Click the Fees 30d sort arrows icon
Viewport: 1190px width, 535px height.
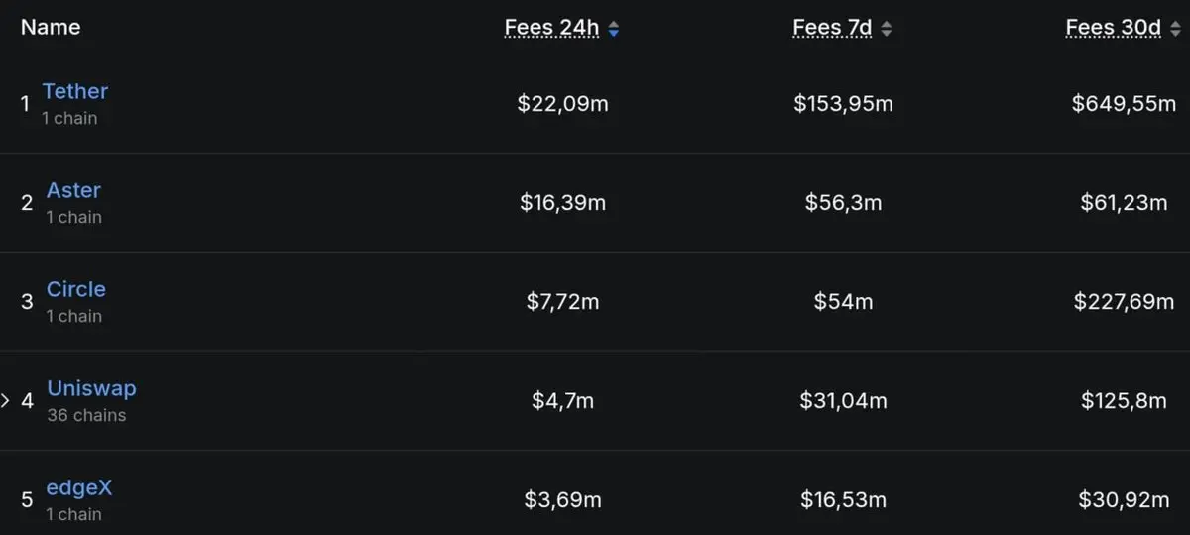[x=1175, y=29]
